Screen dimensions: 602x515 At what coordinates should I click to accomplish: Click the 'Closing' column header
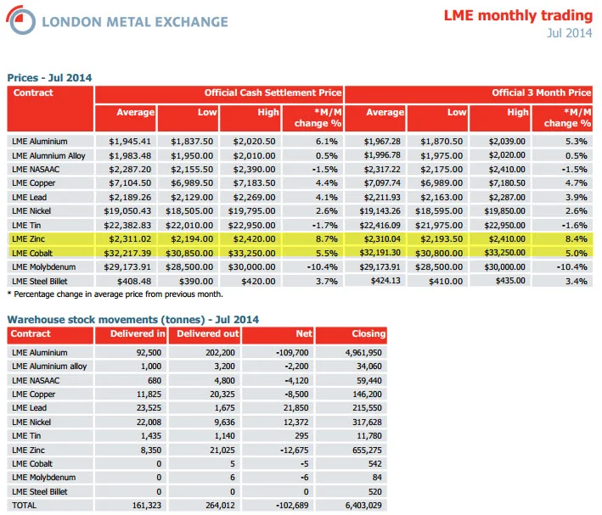pos(369,334)
